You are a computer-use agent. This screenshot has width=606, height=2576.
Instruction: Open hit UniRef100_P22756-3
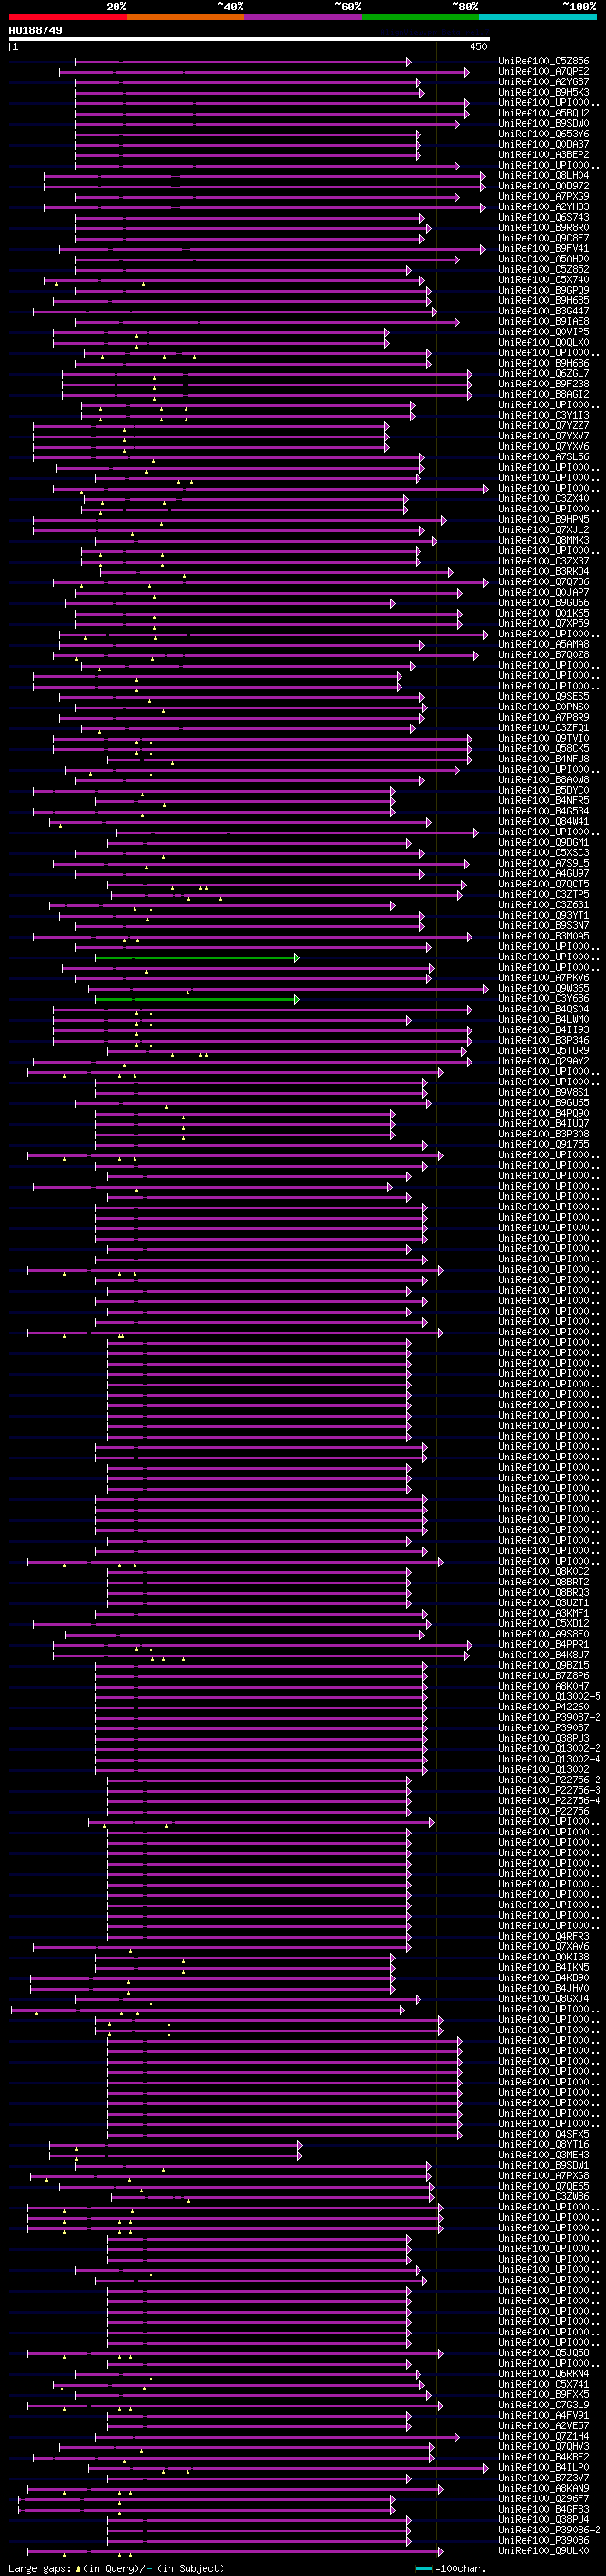(550, 1791)
